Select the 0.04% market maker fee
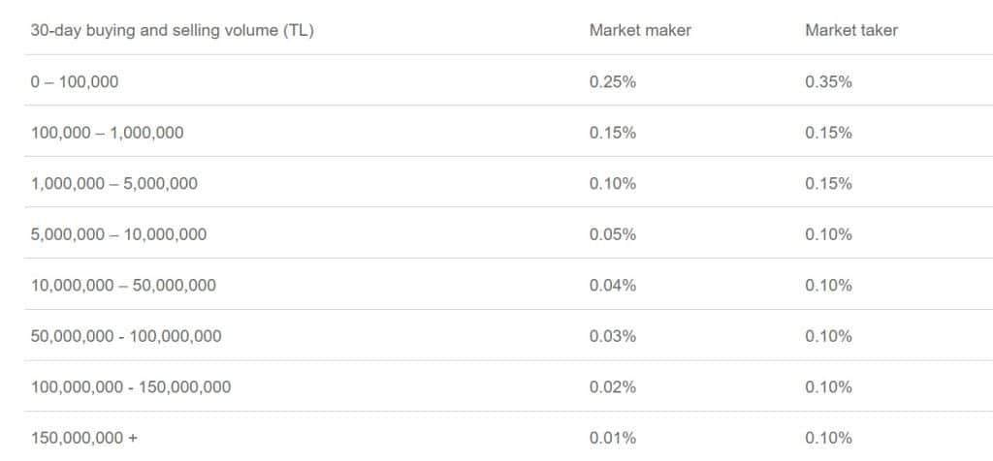 pyautogui.click(x=612, y=285)
